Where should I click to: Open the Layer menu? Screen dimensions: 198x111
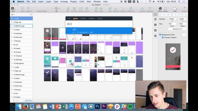(49, 2)
